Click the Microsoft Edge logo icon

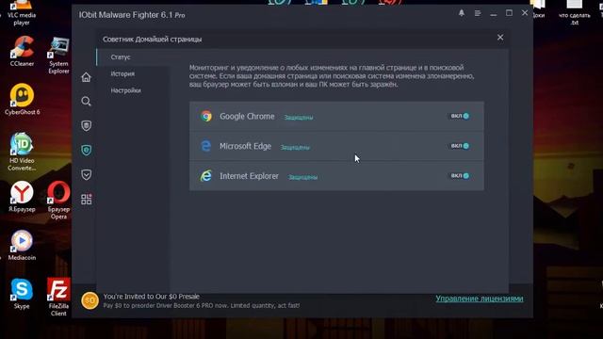tap(206, 146)
